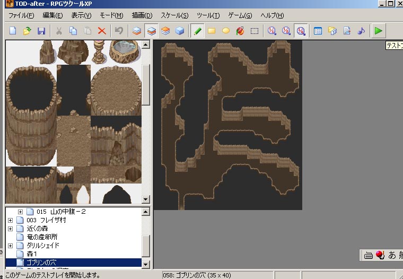Open the スケール(S) menu

click(x=174, y=15)
